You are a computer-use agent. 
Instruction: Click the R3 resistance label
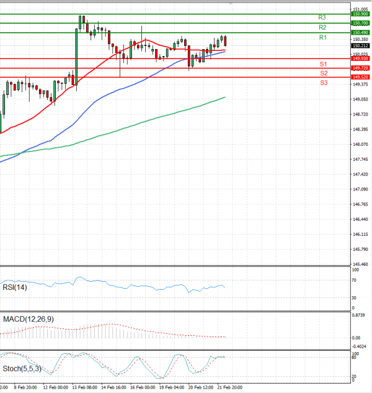tap(322, 17)
